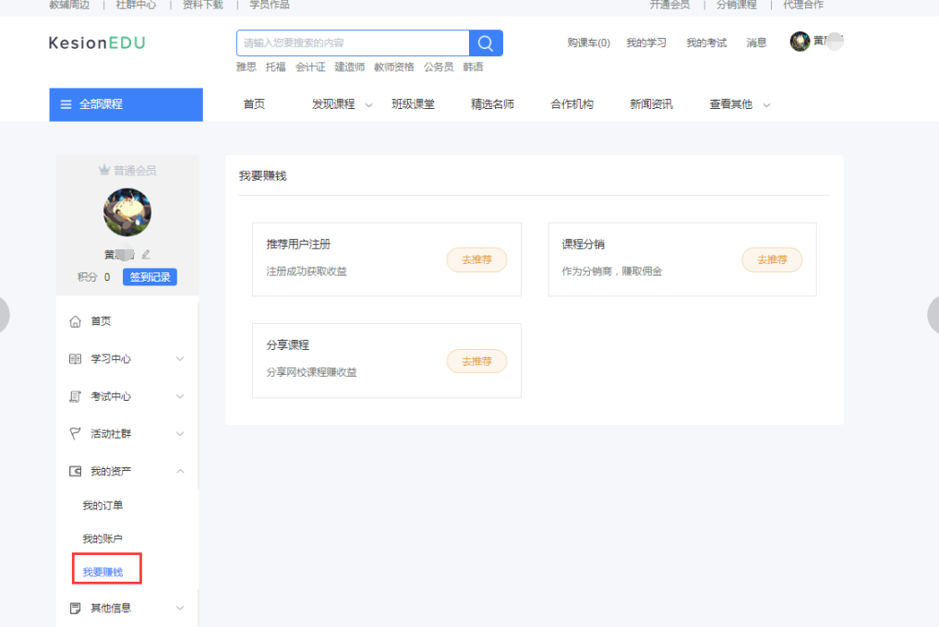The image size is (939, 627).
Task: Open the 全部课程 category menu
Action: click(126, 104)
